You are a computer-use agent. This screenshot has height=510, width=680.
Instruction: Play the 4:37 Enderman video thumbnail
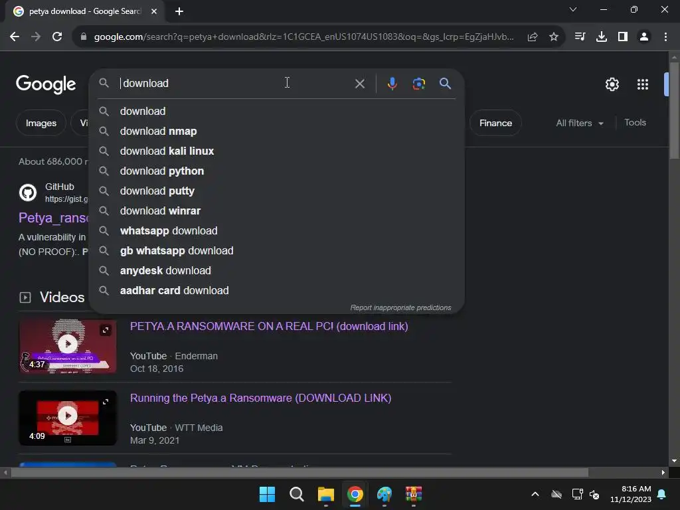[x=68, y=345]
